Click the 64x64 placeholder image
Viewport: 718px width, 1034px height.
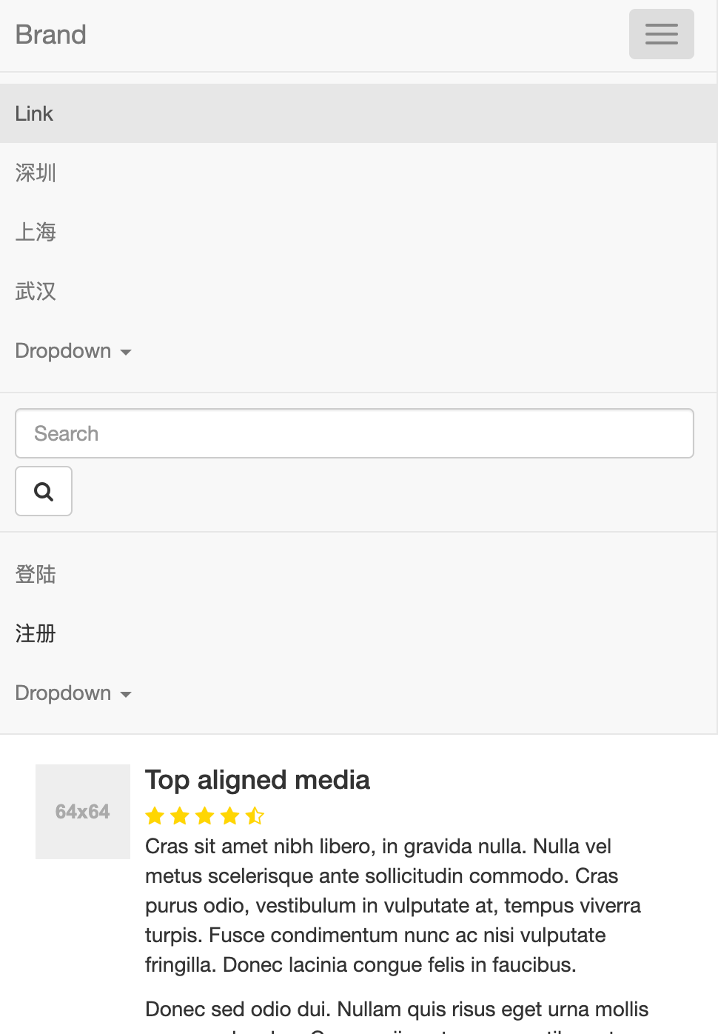82,811
